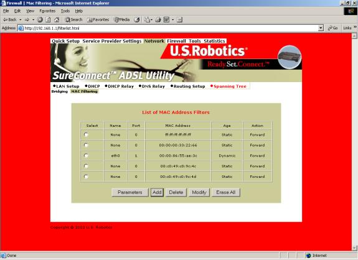Open the Favorites menu
The height and width of the screenshot is (260, 358).
(x=47, y=11)
